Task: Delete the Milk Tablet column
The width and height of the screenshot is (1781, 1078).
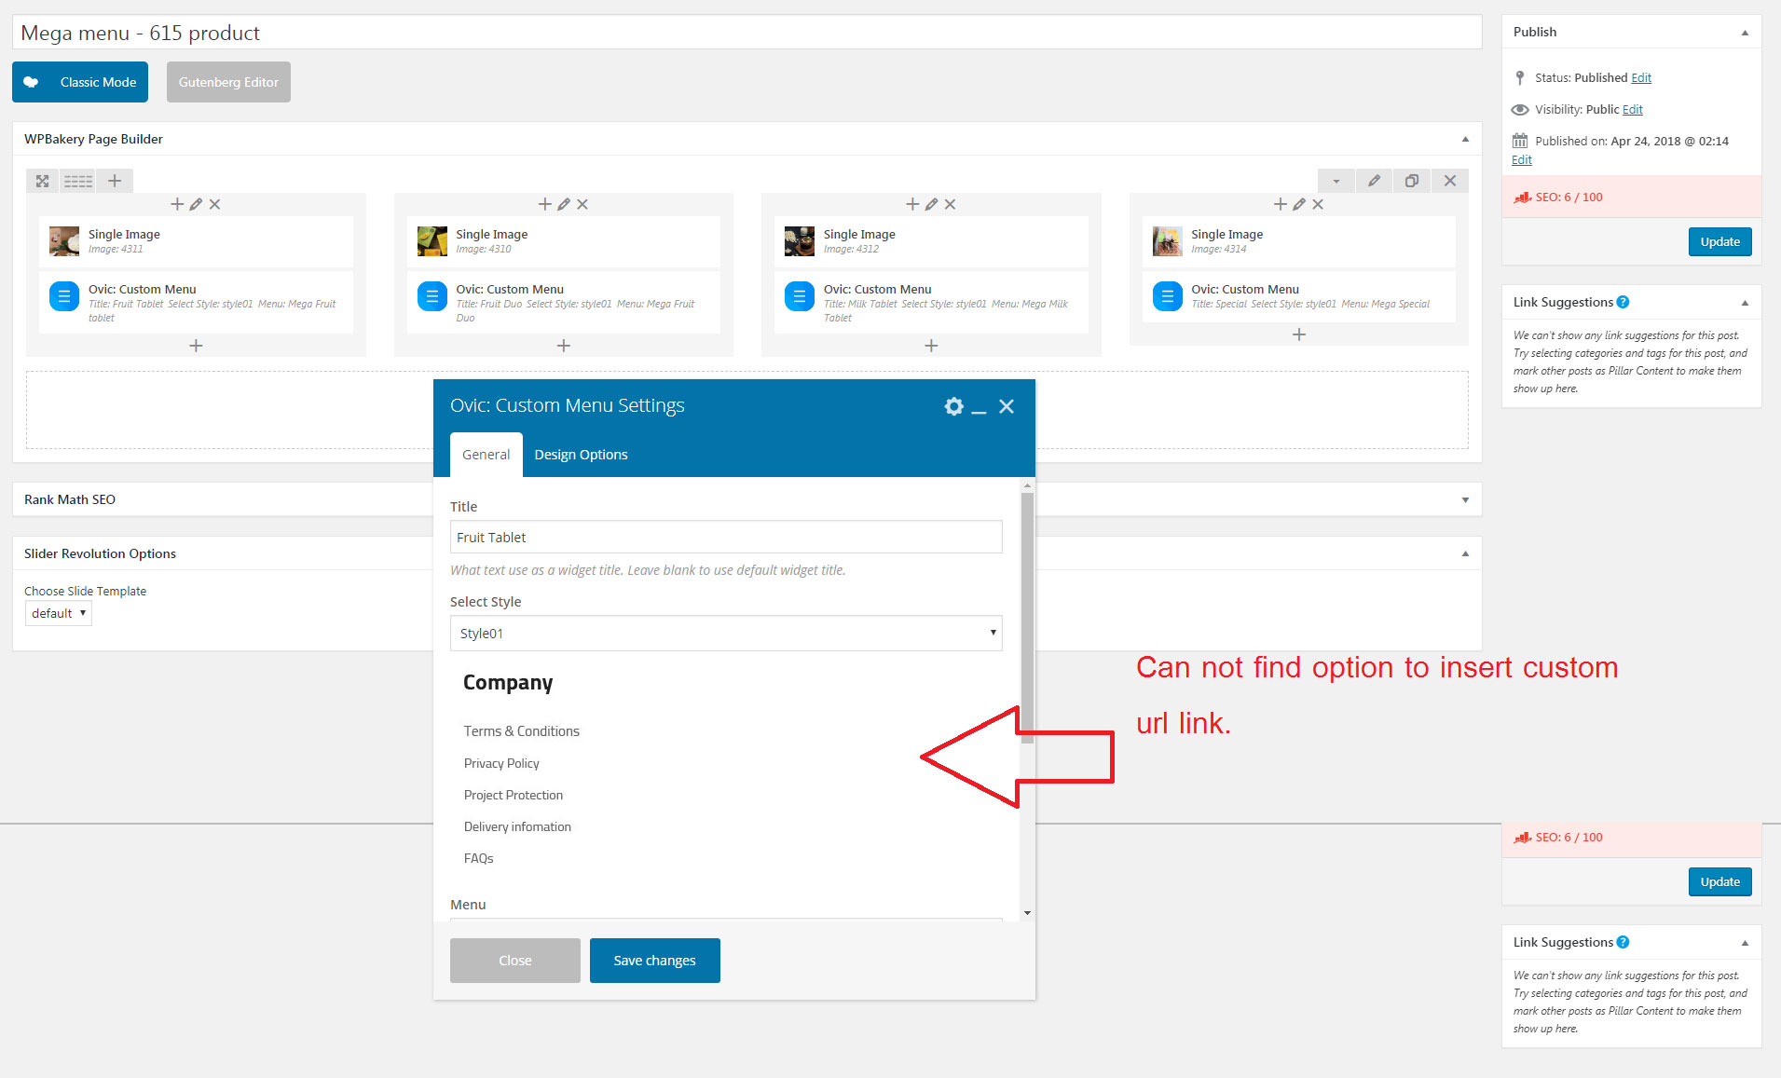Action: pyautogui.click(x=950, y=204)
